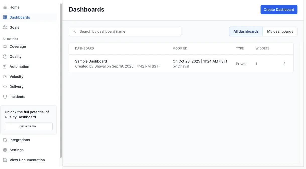306x169 pixels.
Task: Select the All dashboards tab
Action: [x=246, y=31]
